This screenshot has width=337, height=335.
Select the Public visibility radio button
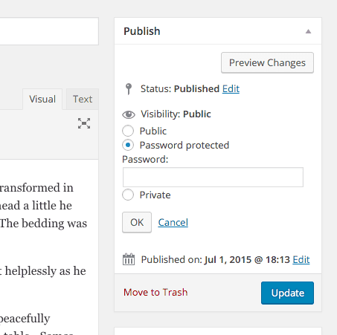tap(128, 131)
